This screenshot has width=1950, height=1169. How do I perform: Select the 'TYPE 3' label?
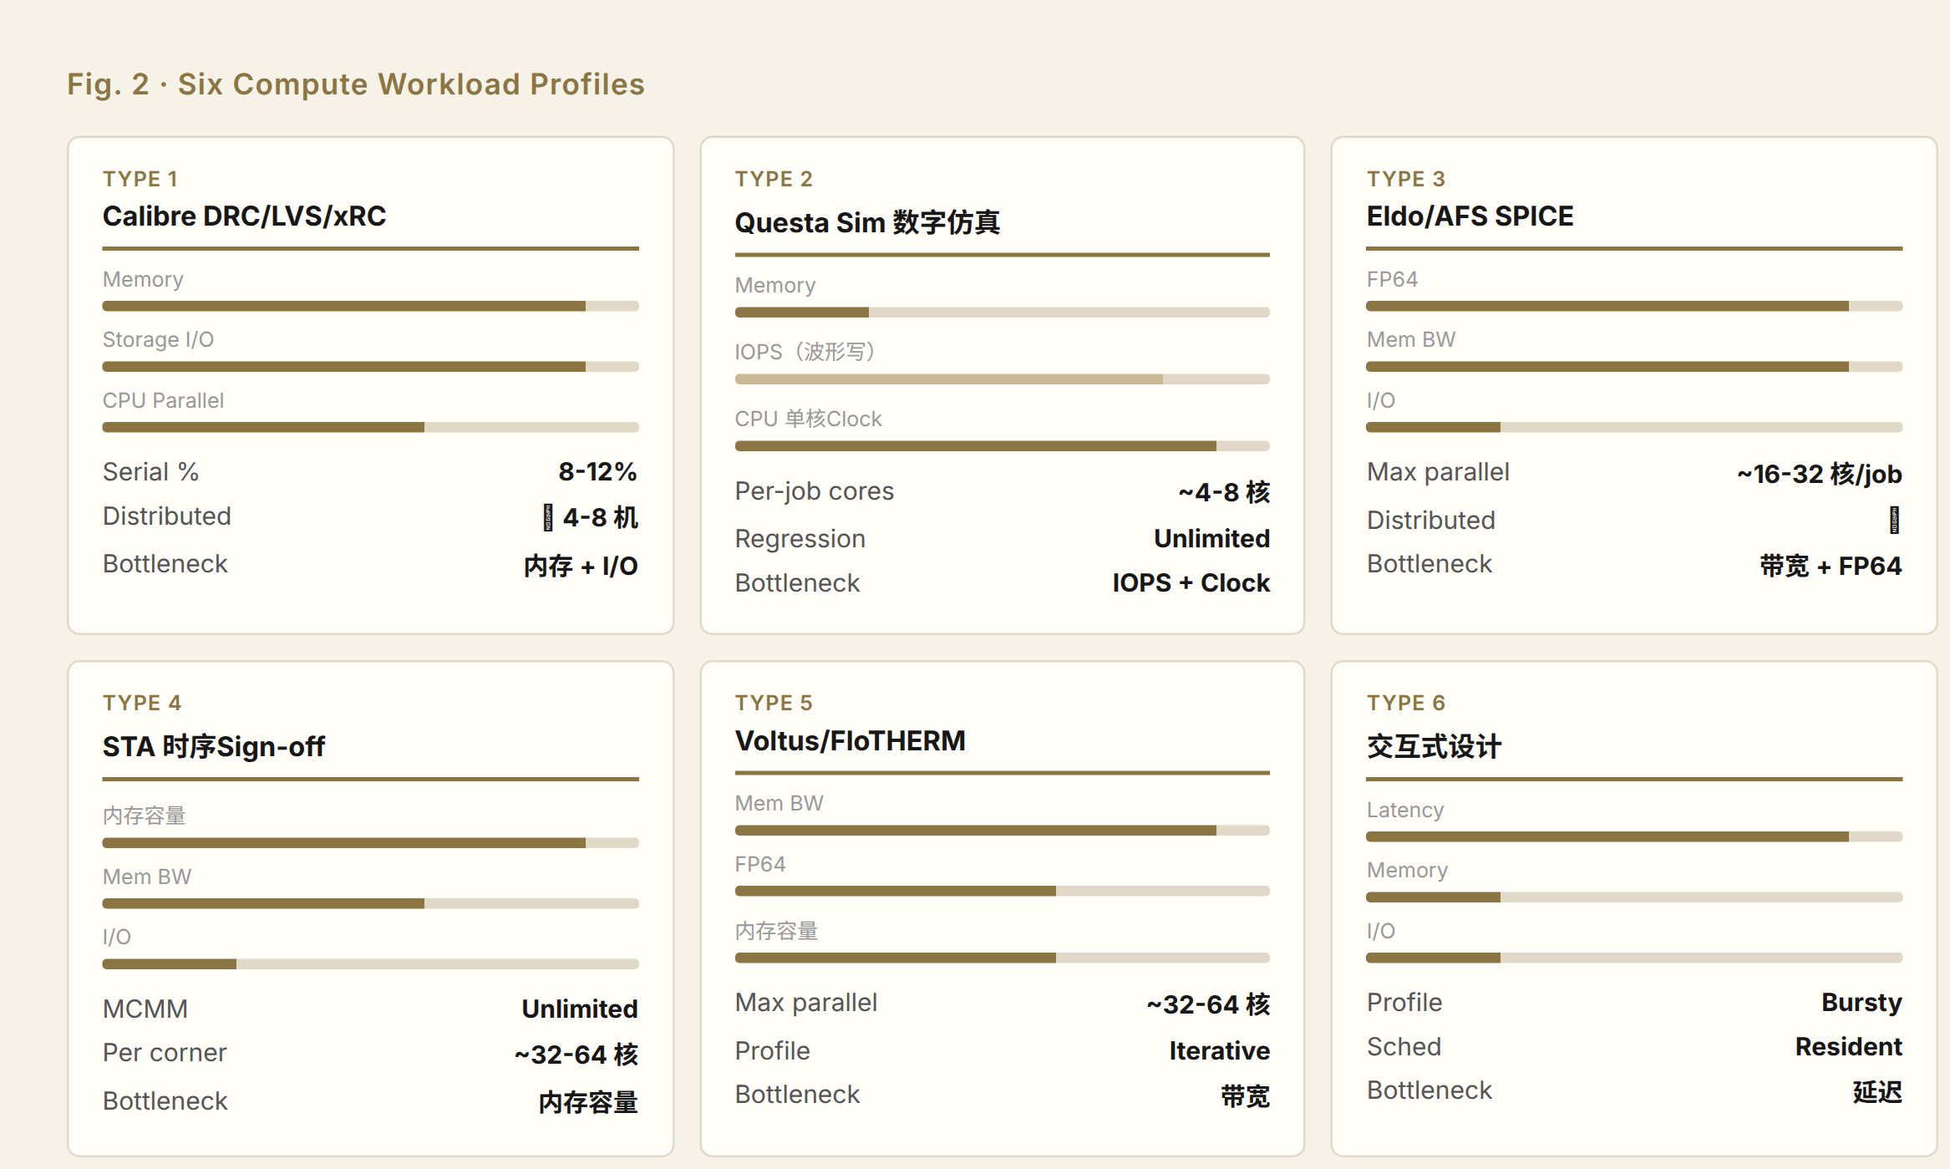pyautogui.click(x=1406, y=179)
